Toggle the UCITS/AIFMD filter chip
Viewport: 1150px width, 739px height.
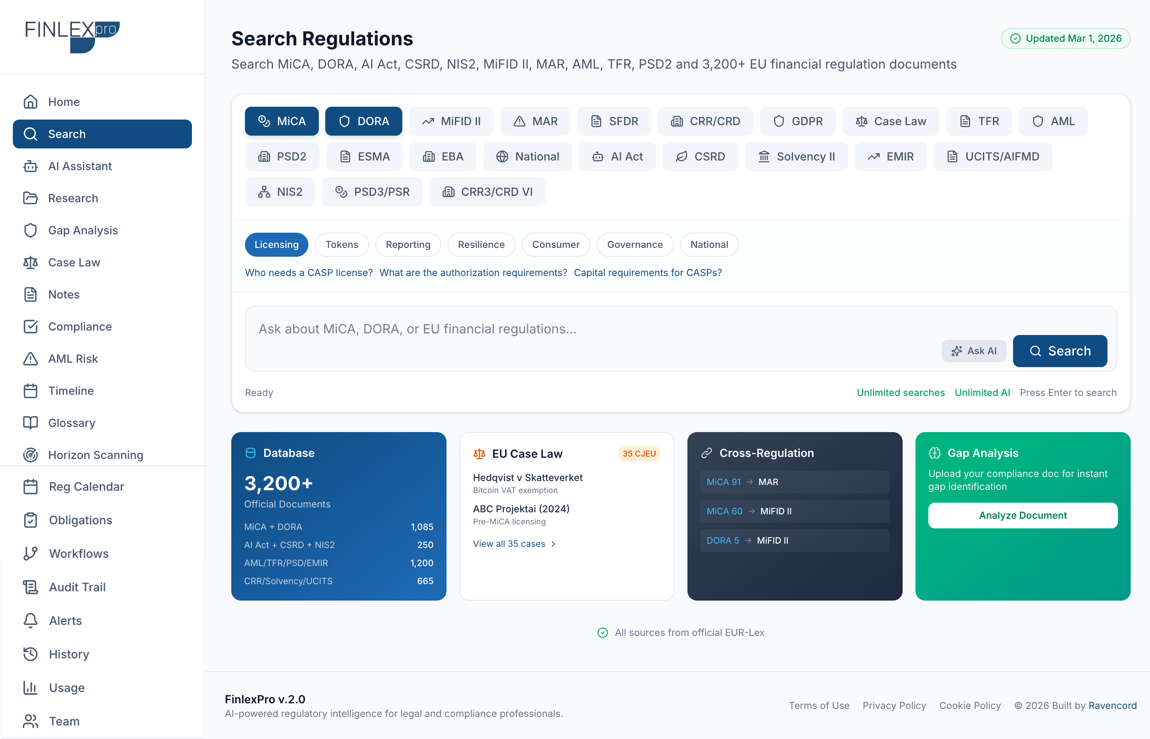pyautogui.click(x=992, y=156)
